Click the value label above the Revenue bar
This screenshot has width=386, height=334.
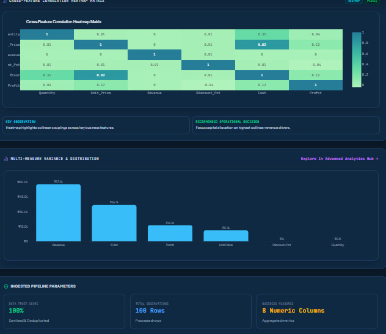pyautogui.click(x=59, y=181)
